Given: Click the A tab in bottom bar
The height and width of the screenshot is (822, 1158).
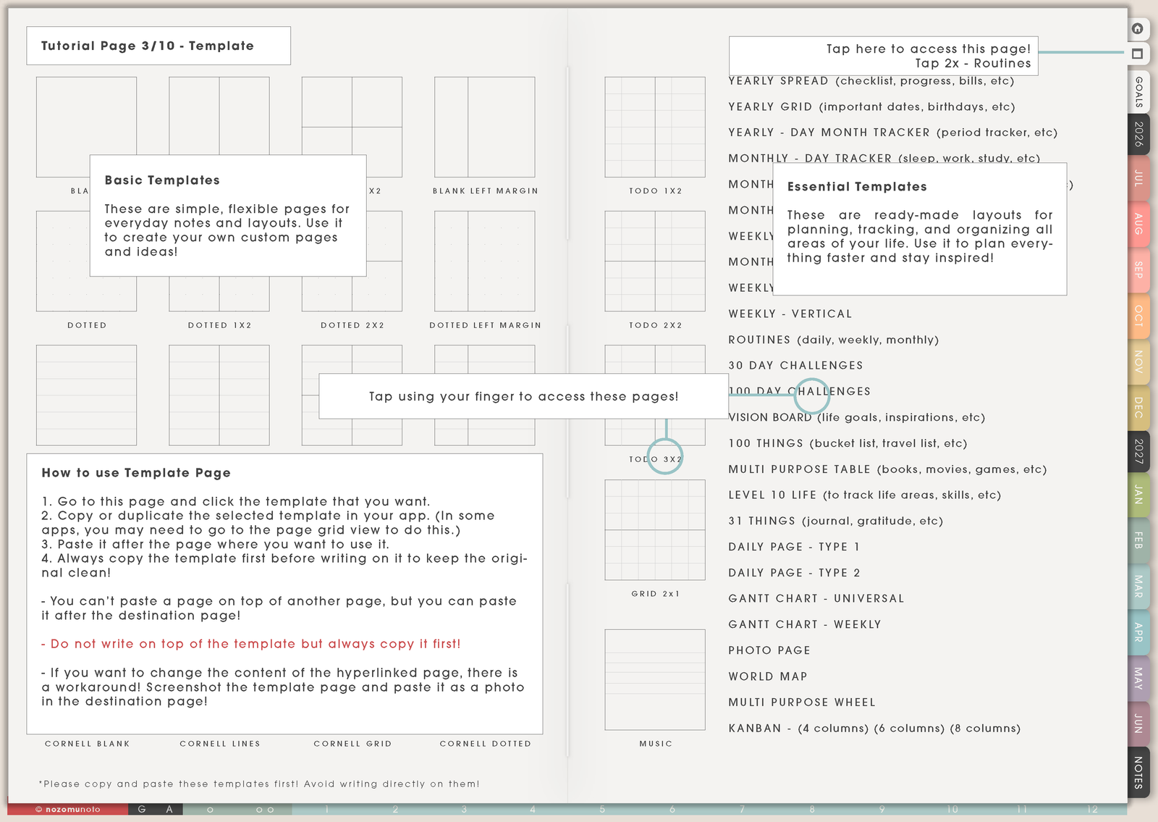Looking at the screenshot, I should (169, 809).
